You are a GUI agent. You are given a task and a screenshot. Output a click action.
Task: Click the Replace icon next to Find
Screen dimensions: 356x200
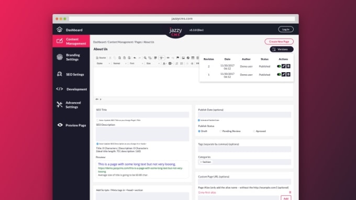pyautogui.click(x=150, y=58)
